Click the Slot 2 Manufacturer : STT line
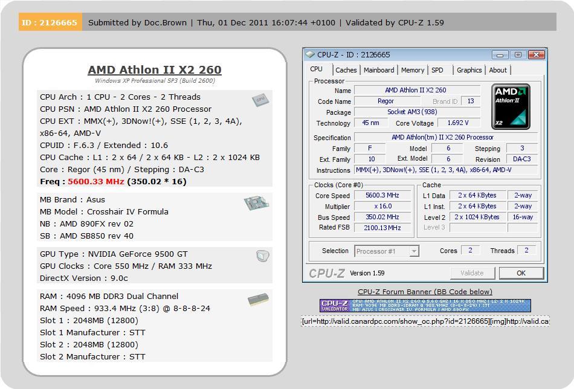Image resolution: width=574 pixels, height=389 pixels. click(x=92, y=357)
